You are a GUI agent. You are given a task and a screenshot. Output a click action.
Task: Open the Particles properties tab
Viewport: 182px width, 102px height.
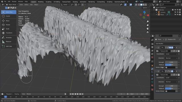click(x=152, y=72)
